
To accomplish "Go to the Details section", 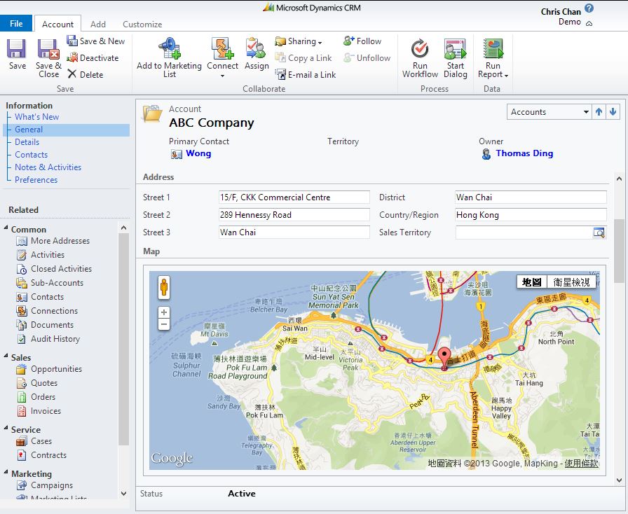I will point(27,141).
